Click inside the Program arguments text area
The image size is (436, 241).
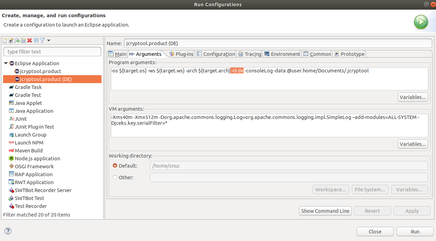click(269, 79)
